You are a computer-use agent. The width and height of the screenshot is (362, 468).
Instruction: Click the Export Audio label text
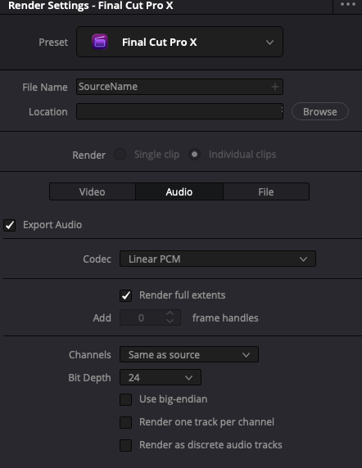(52, 225)
